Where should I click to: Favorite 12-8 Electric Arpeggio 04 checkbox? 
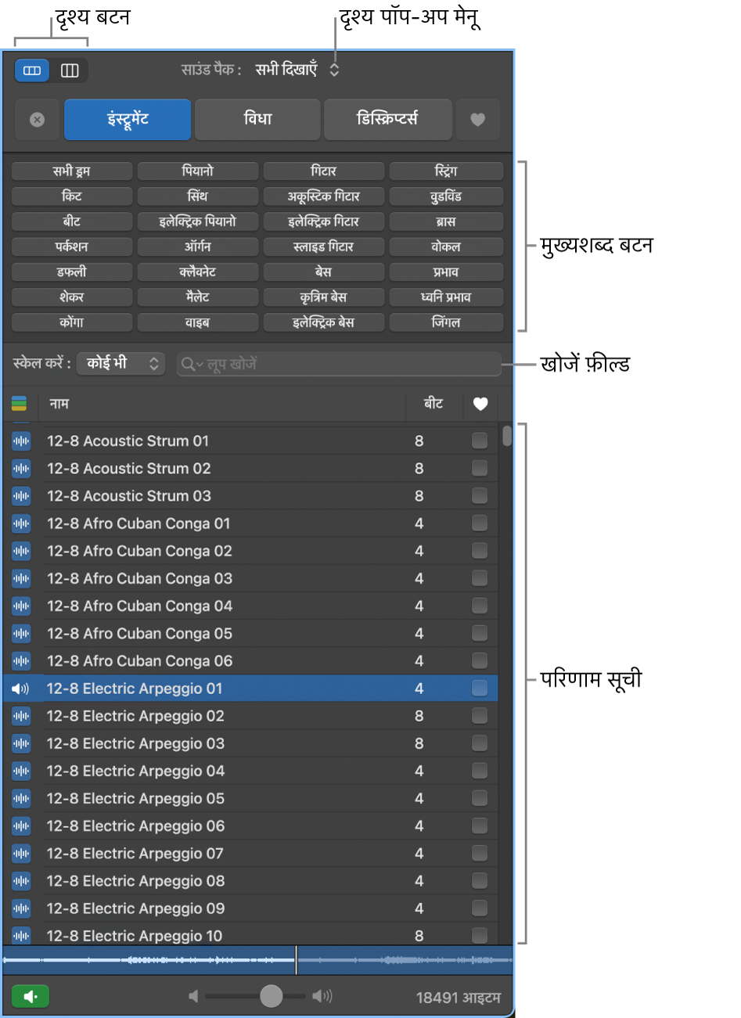point(480,771)
